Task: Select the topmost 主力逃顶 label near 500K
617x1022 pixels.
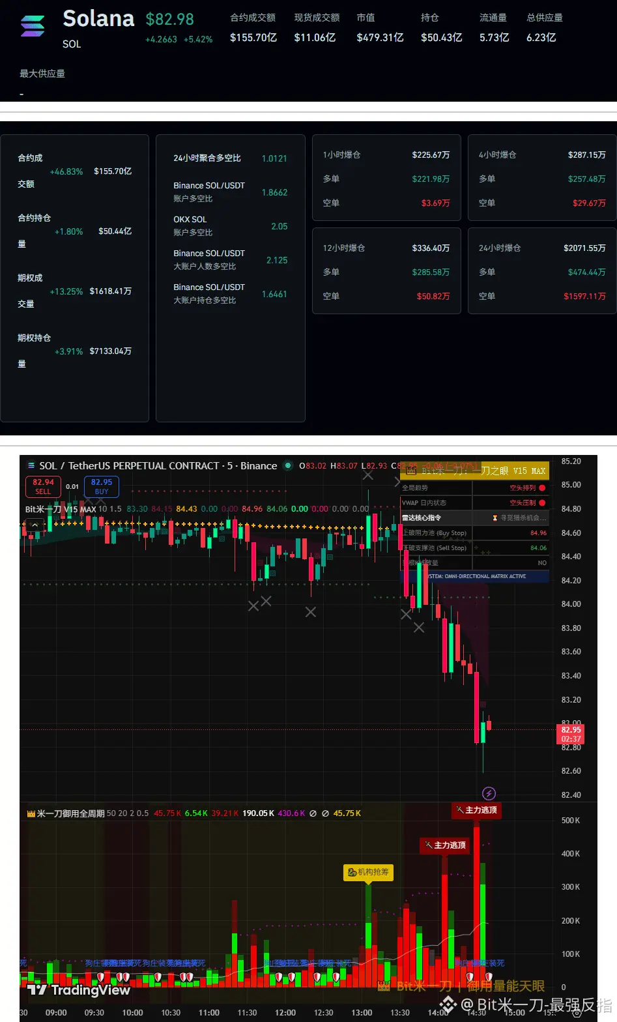Action: (477, 810)
